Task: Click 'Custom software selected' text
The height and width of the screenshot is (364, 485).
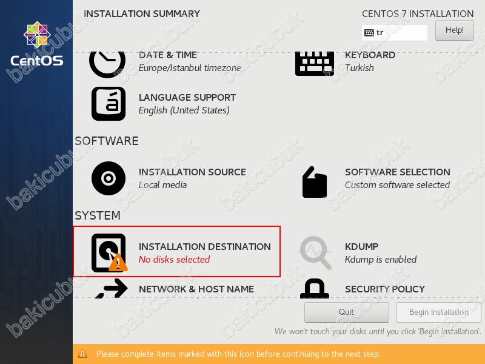Action: point(397,185)
